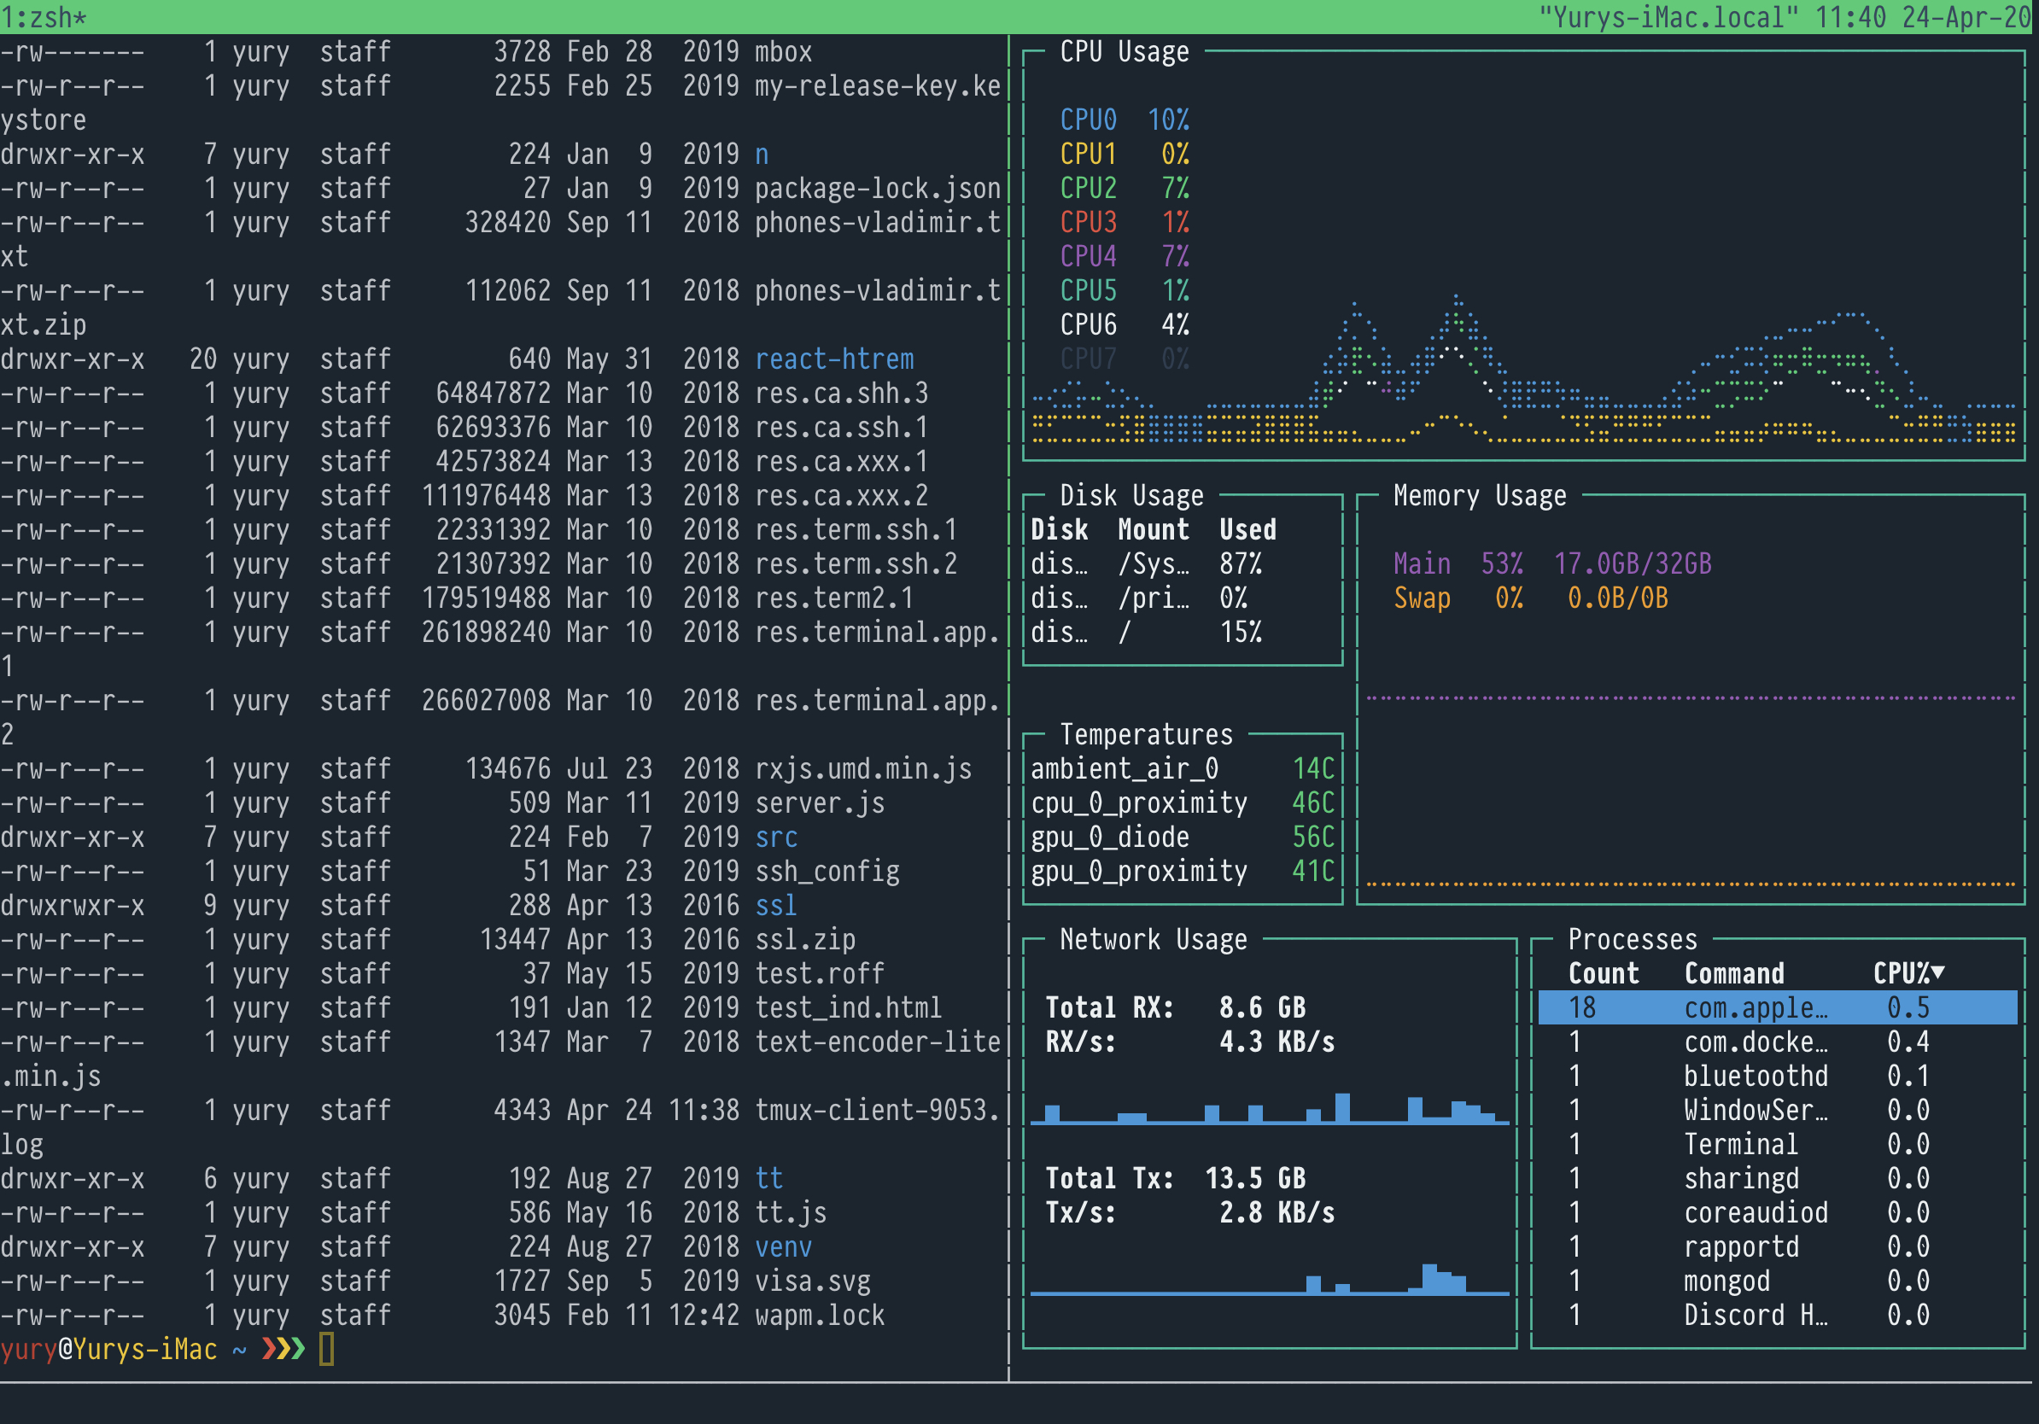2039x1424 pixels.
Task: Select the mongod process row
Action: tap(1777, 1281)
